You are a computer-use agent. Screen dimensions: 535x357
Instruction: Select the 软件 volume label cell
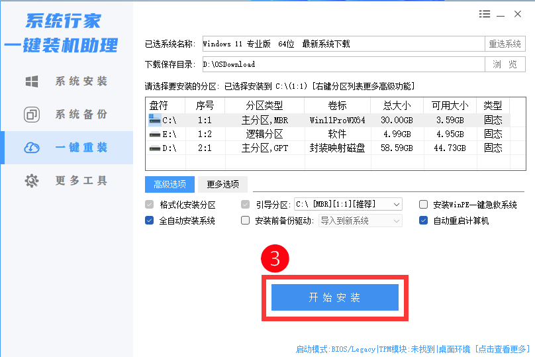(x=338, y=134)
